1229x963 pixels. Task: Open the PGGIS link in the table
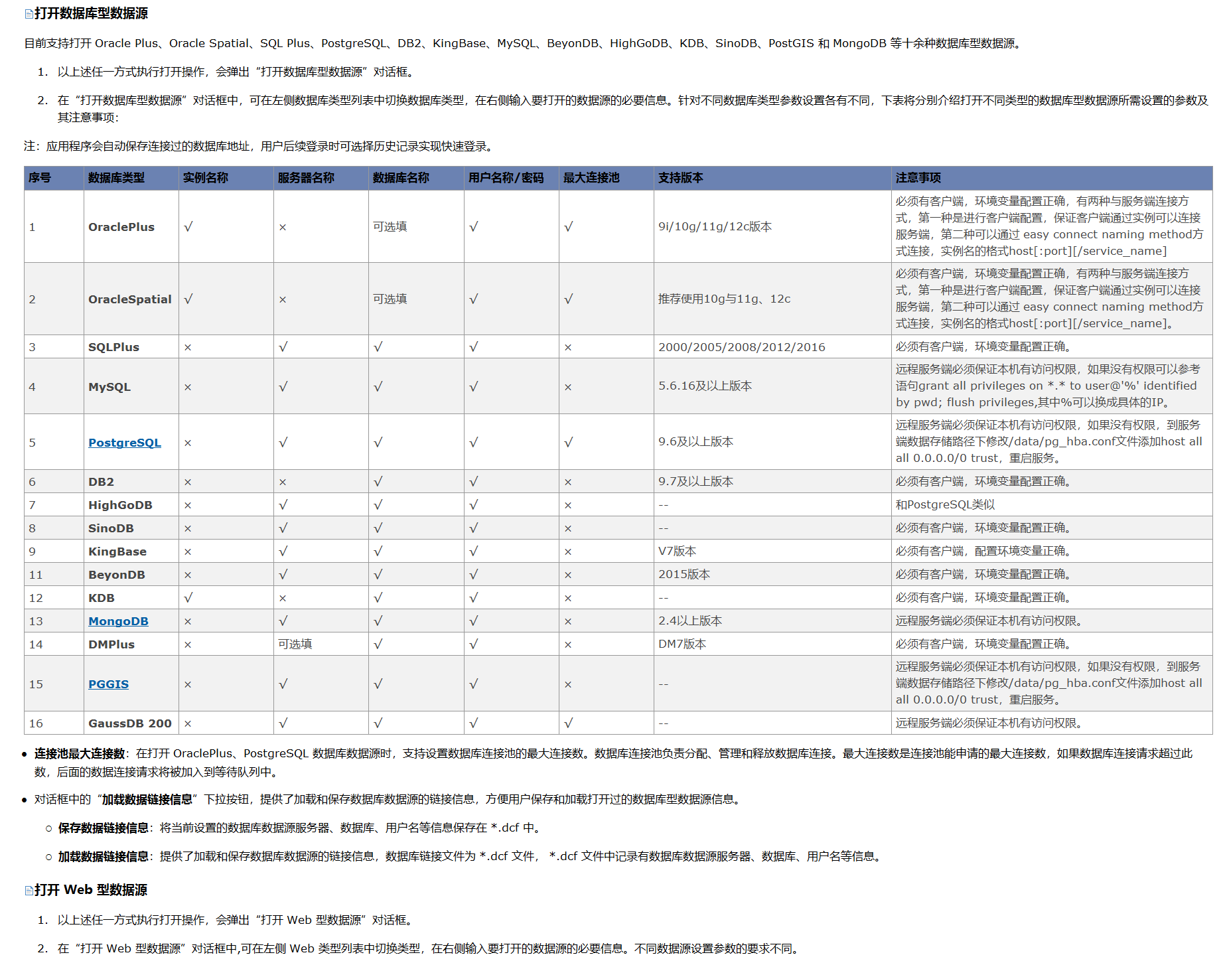[x=108, y=684]
